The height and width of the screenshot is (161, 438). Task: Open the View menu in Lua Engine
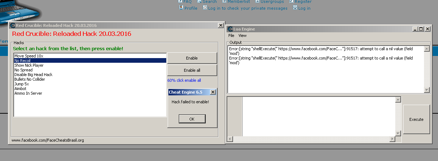pyautogui.click(x=242, y=35)
